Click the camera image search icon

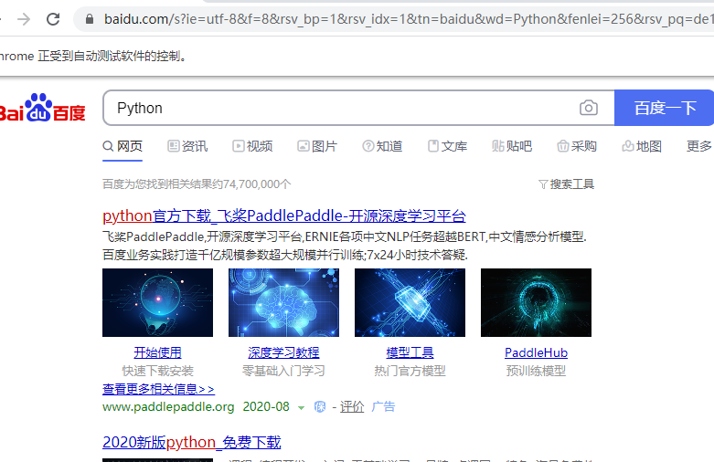pos(589,108)
